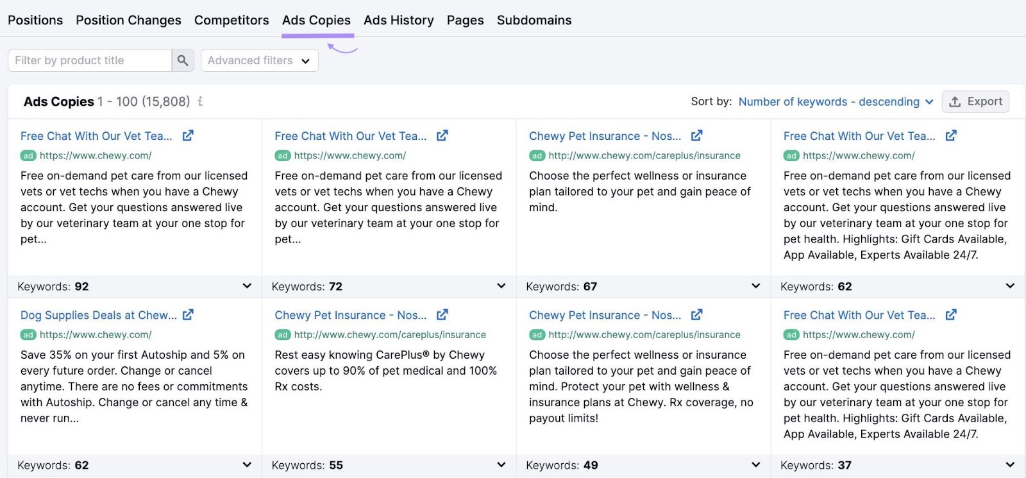1026x478 pixels.
Task: Click the info icon beside Ads Copies count
Action: point(201,101)
